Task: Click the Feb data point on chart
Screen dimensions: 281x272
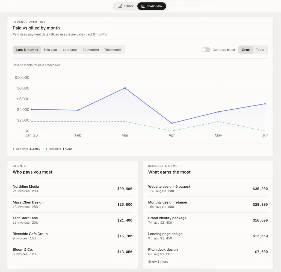Action: pyautogui.click(x=78, y=110)
